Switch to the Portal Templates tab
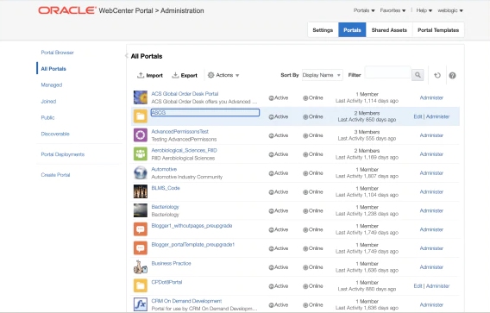The image size is (490, 313). 438,30
